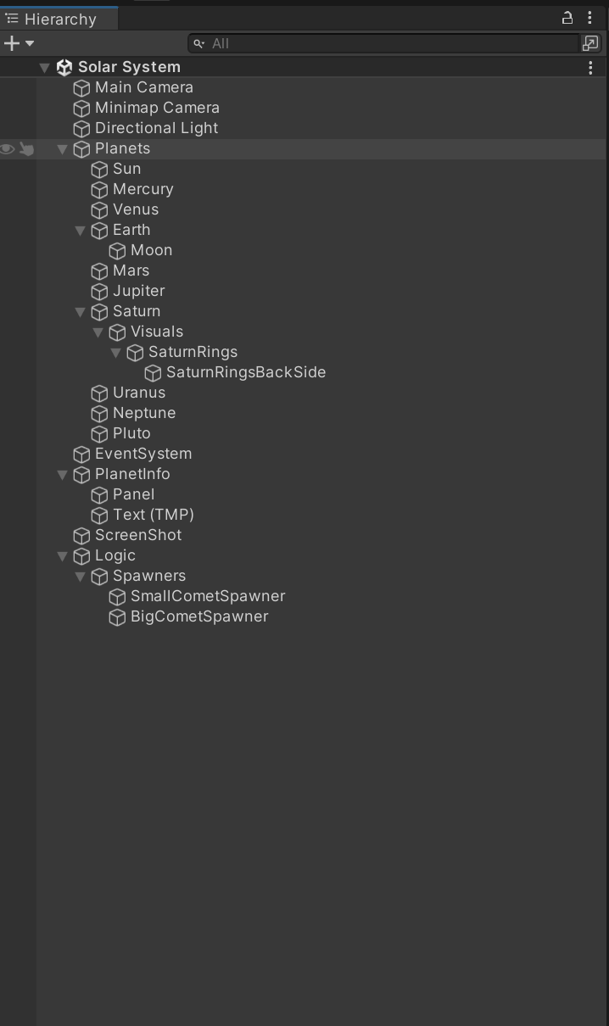
Task: Collapse the Earth object's children
Action: (80, 231)
